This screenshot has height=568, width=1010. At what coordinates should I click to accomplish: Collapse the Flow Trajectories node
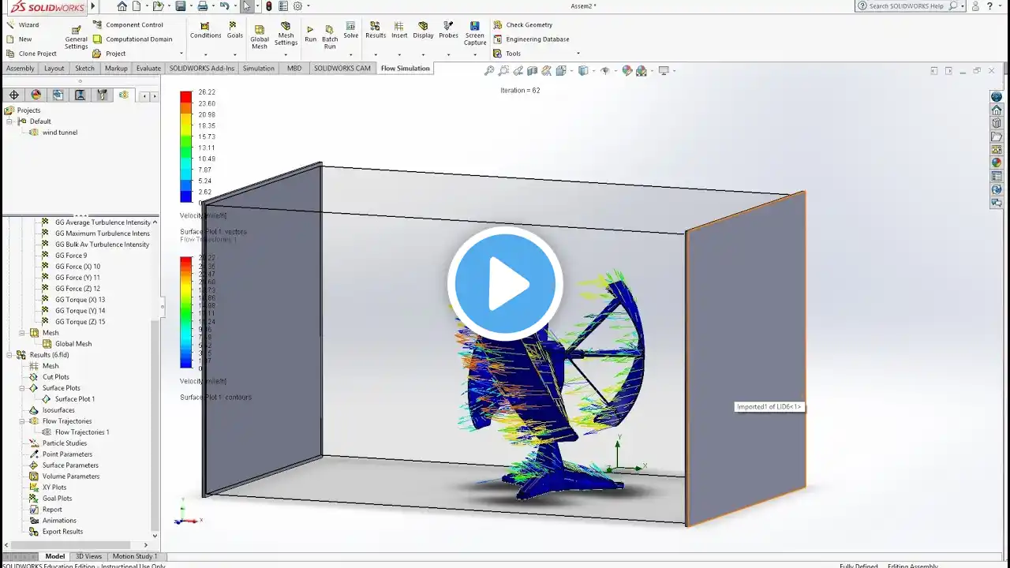22,421
